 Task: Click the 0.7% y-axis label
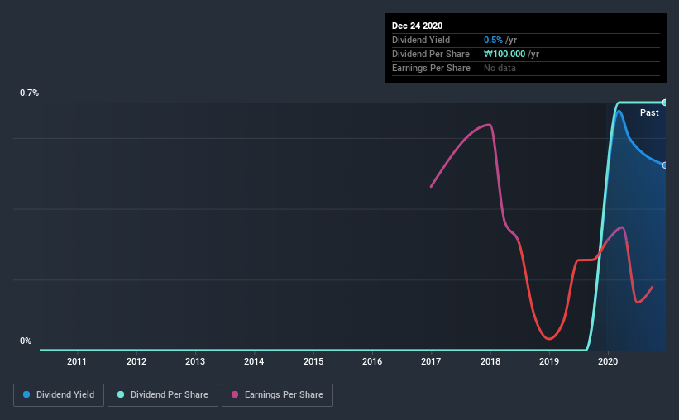[29, 93]
